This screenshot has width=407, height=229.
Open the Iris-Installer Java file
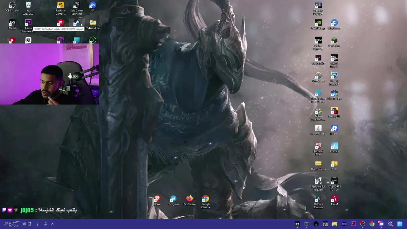(x=318, y=130)
